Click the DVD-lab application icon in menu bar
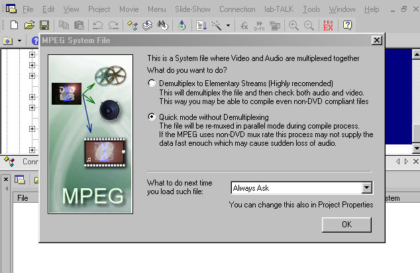The width and height of the screenshot is (420, 273). [11, 9]
